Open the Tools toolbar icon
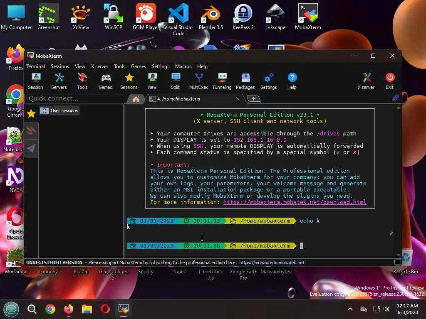The height and width of the screenshot is (319, 426). tap(82, 81)
